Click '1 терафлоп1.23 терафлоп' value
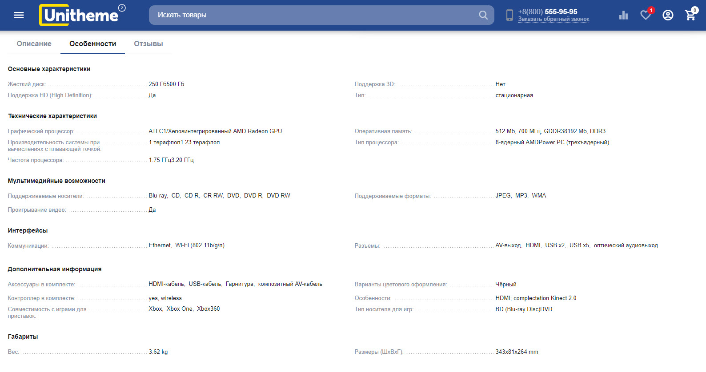The width and height of the screenshot is (706, 372). 184,142
